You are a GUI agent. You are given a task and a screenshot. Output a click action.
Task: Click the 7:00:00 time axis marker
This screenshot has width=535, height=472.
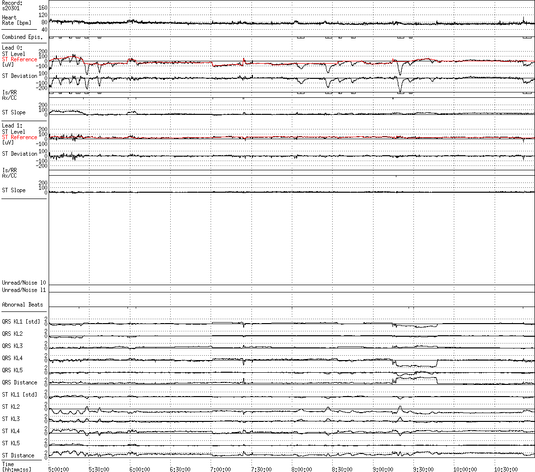click(x=220, y=469)
